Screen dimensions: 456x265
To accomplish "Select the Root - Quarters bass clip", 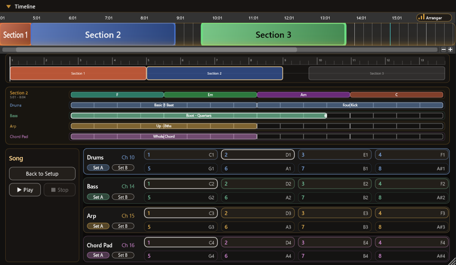I will pos(199,115).
